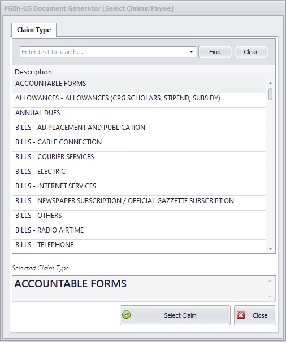
Task: Click the list's scroll up arrow
Action: pos(271,83)
